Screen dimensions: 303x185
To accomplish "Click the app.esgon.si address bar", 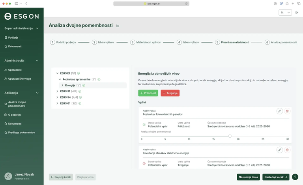I will 151,4.
